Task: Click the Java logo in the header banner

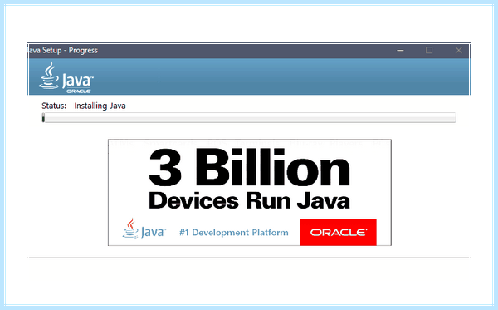Action: pyautogui.click(x=66, y=77)
